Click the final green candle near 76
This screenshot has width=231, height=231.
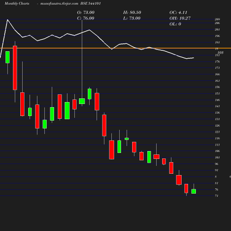194,191
